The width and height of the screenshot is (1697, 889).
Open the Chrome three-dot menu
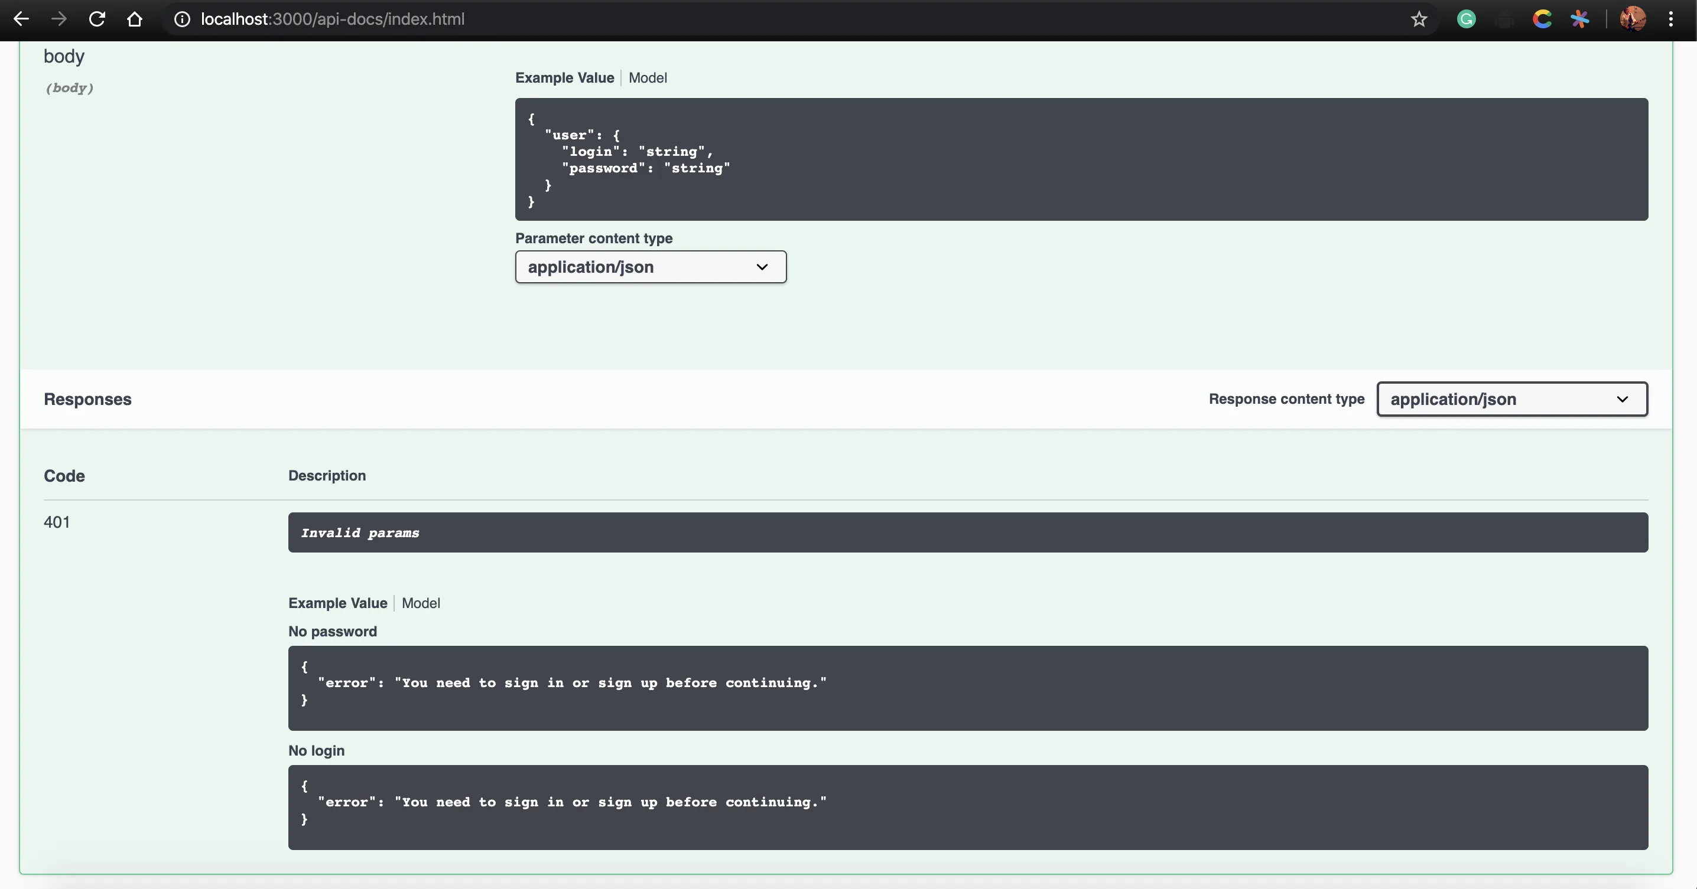pyautogui.click(x=1670, y=19)
